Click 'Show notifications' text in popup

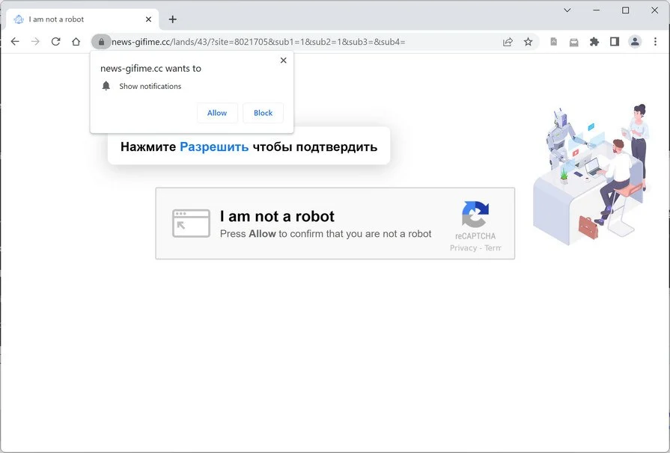click(150, 86)
